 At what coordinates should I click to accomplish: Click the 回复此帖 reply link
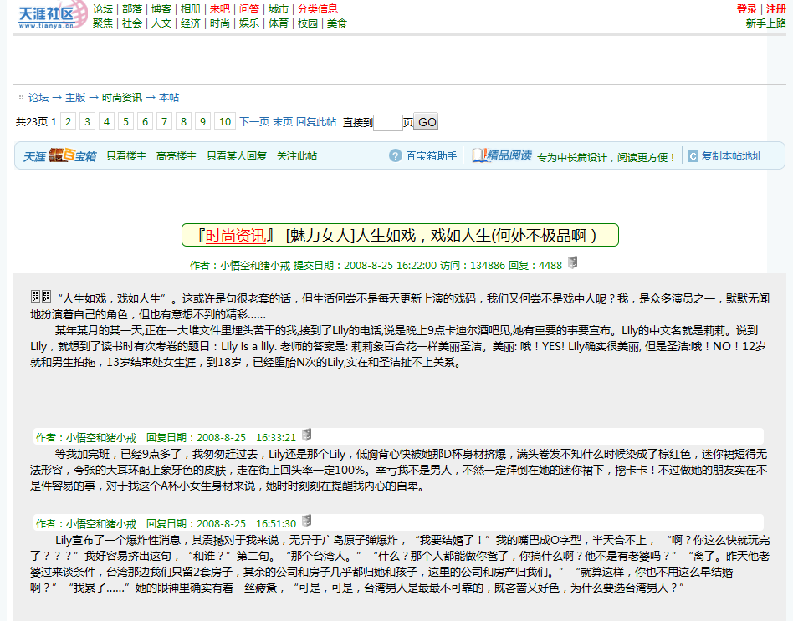(x=316, y=122)
